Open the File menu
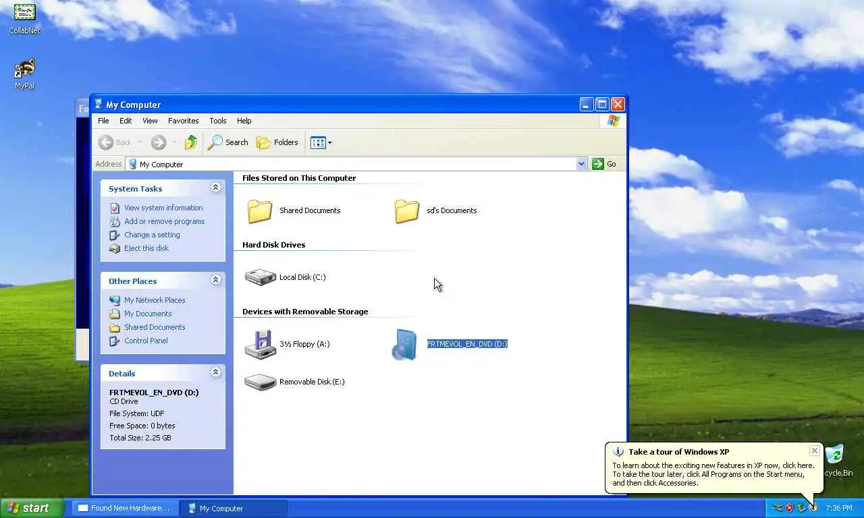The width and height of the screenshot is (864, 518). point(103,121)
